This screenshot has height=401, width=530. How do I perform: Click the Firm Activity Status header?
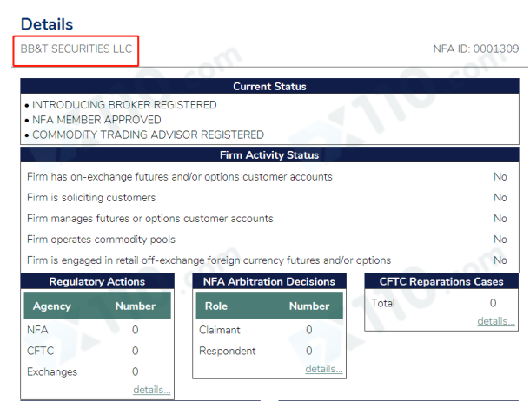coord(269,154)
